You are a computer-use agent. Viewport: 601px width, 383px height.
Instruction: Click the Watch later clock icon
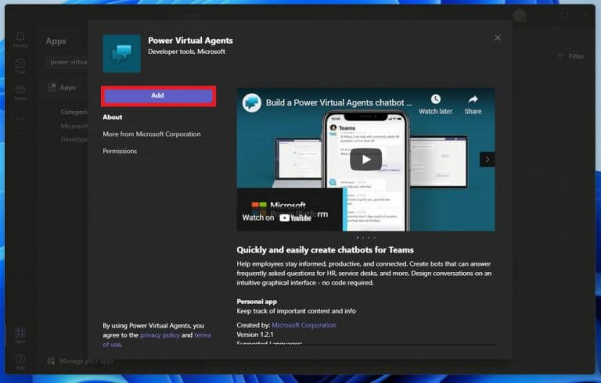click(435, 99)
